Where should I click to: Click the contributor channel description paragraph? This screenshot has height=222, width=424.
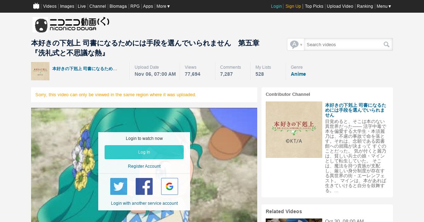(x=355, y=156)
